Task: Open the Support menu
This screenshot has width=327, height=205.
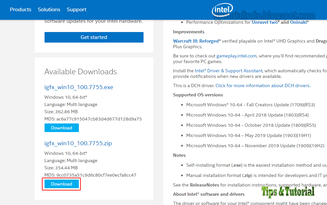Action: point(77,10)
